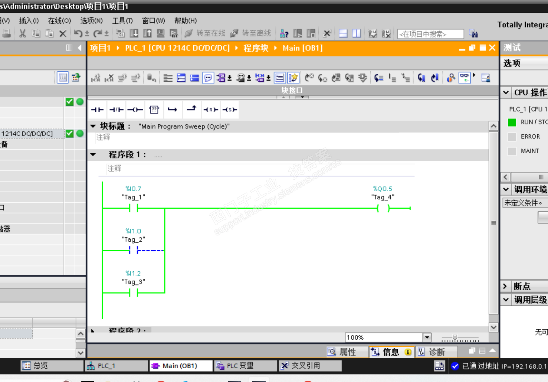
Task: Click the close branch icon
Action: pos(191,109)
